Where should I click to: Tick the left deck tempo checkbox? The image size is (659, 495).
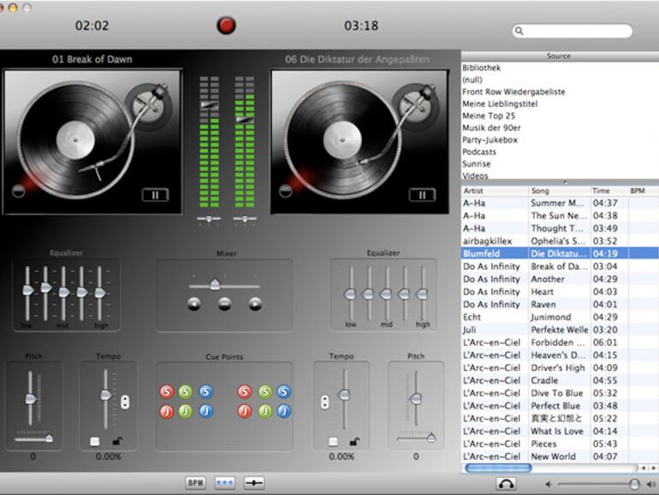pos(95,442)
